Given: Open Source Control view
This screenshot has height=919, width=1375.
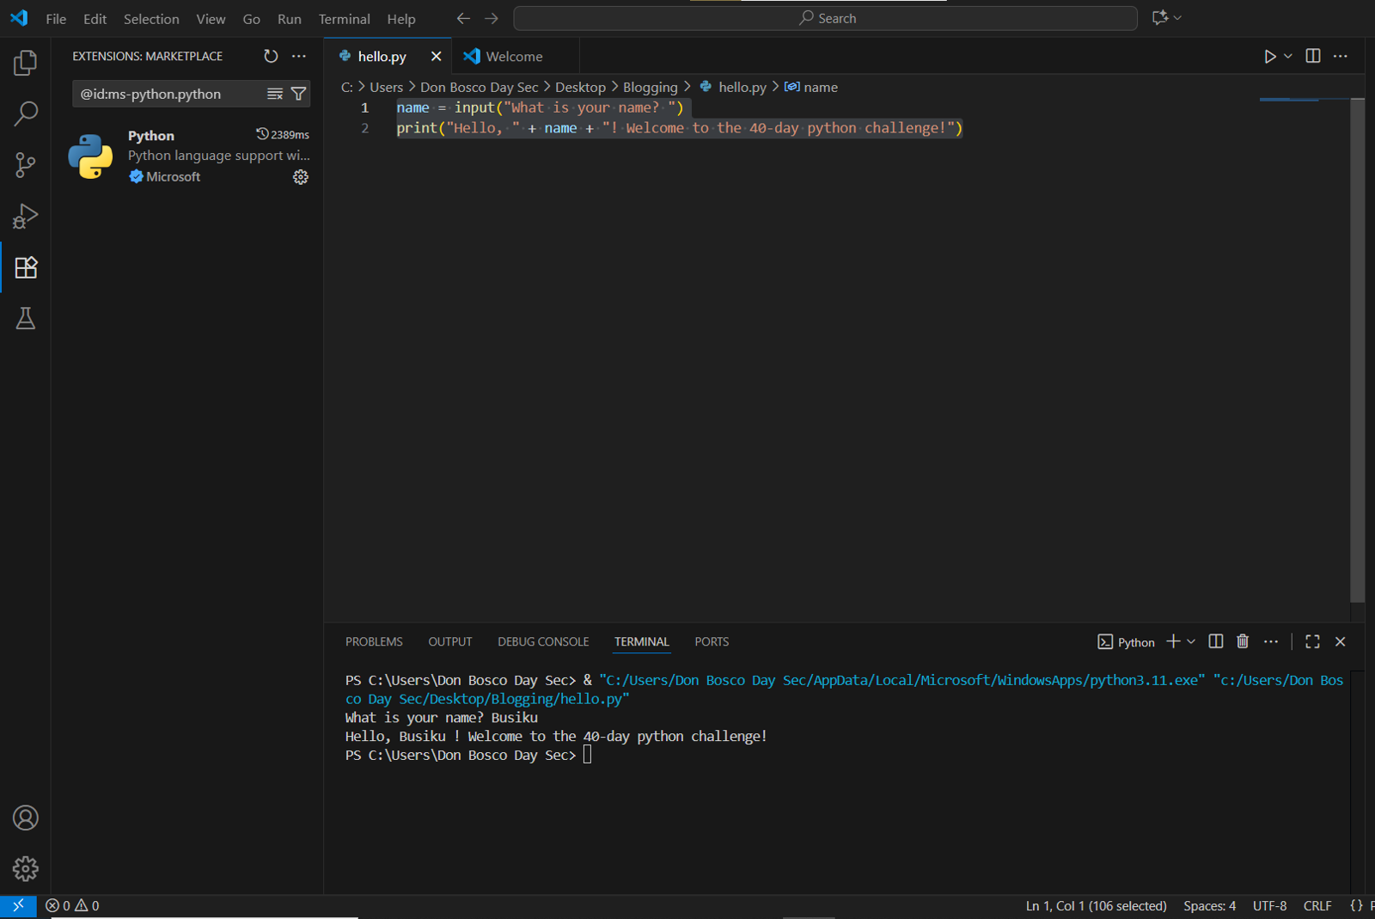Looking at the screenshot, I should 26,165.
